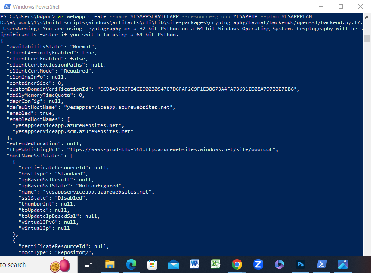Close the PowerShell window
This screenshot has height=273, width=371.
click(360, 6)
